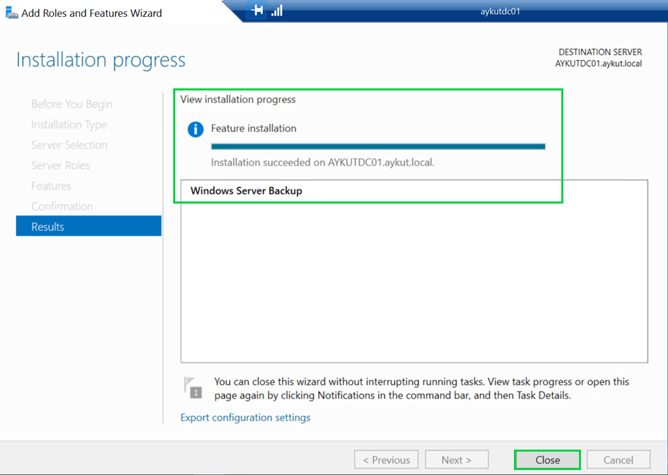Go to Before You Begin step
The width and height of the screenshot is (668, 475).
(71, 104)
